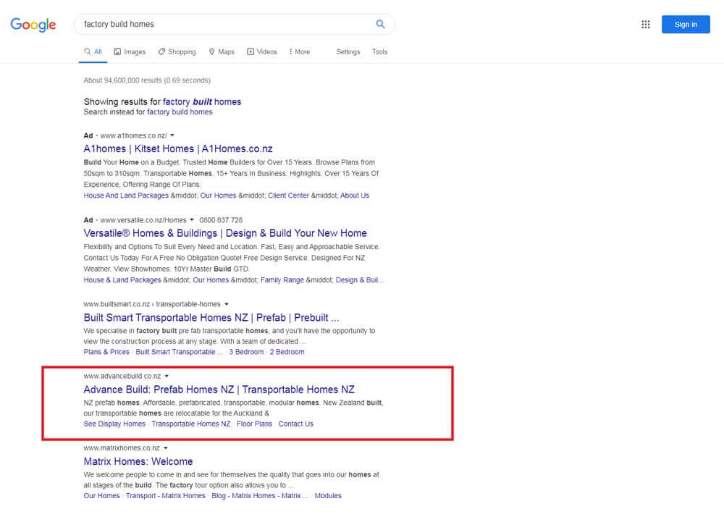Click inside the search query field
Viewport: 724px width, 517px height.
(x=217, y=24)
